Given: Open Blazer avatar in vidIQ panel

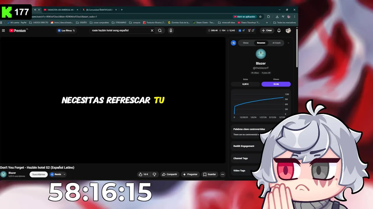Looking at the screenshot, I should pos(261,54).
